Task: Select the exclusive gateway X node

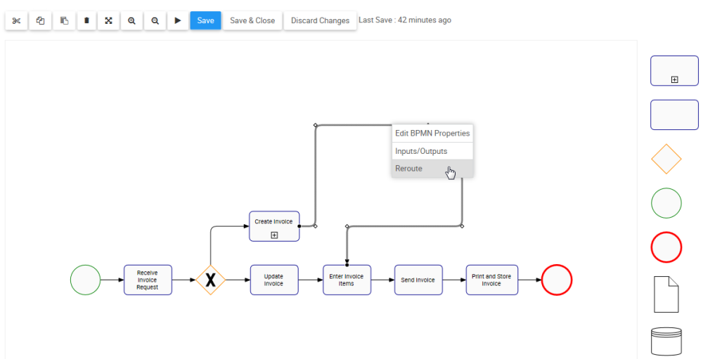Action: pos(210,280)
